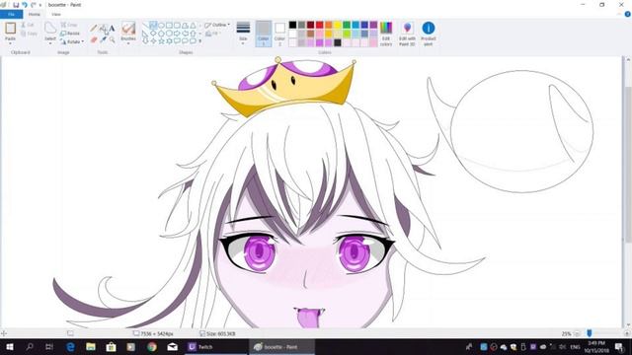Click the zoom in plus button
The image size is (632, 355).
(627, 333)
